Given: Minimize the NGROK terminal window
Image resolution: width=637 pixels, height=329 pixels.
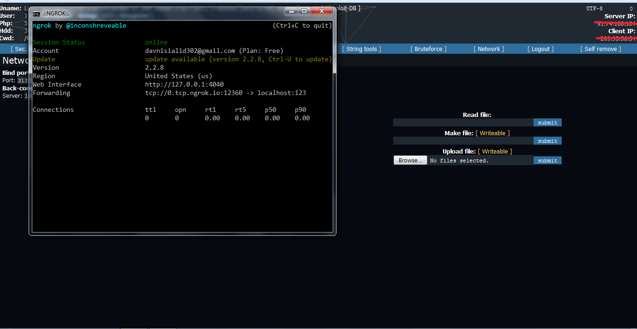Looking at the screenshot, I should [x=291, y=10].
